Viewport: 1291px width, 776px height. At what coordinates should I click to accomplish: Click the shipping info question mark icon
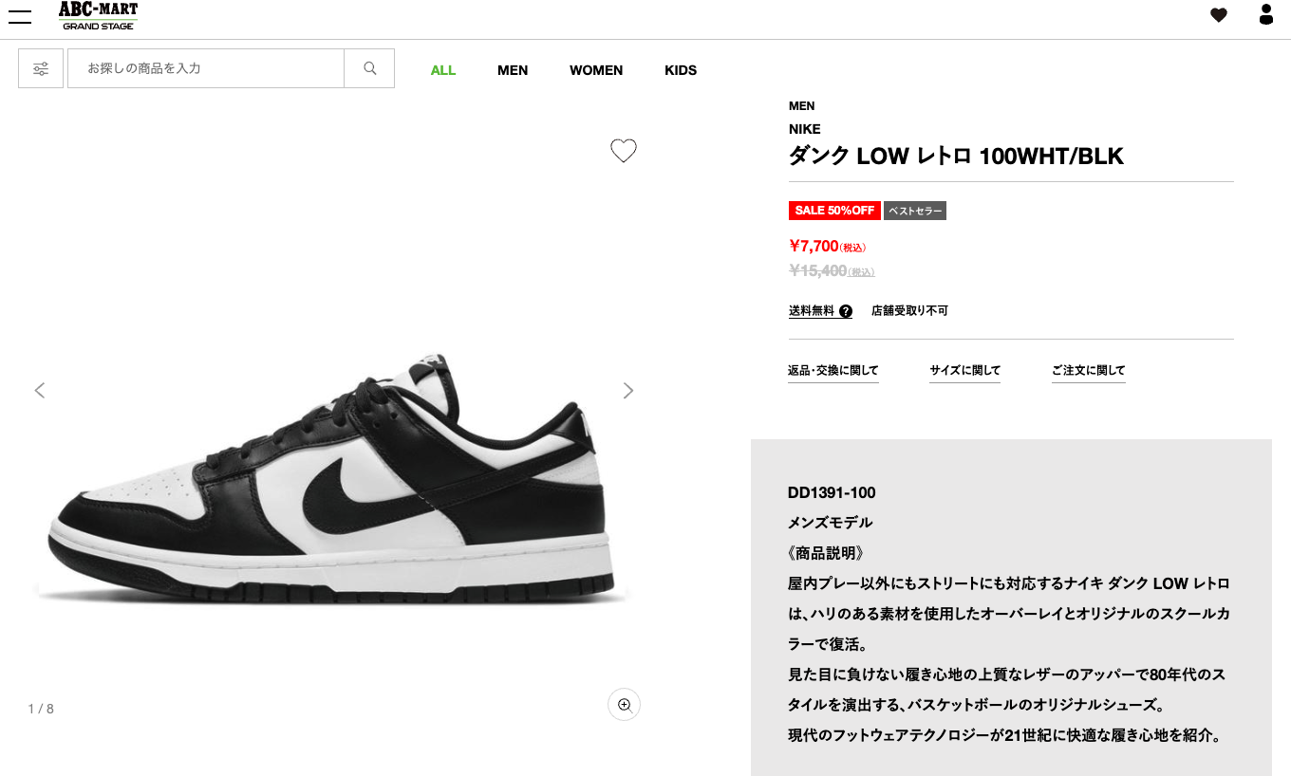pyautogui.click(x=846, y=311)
